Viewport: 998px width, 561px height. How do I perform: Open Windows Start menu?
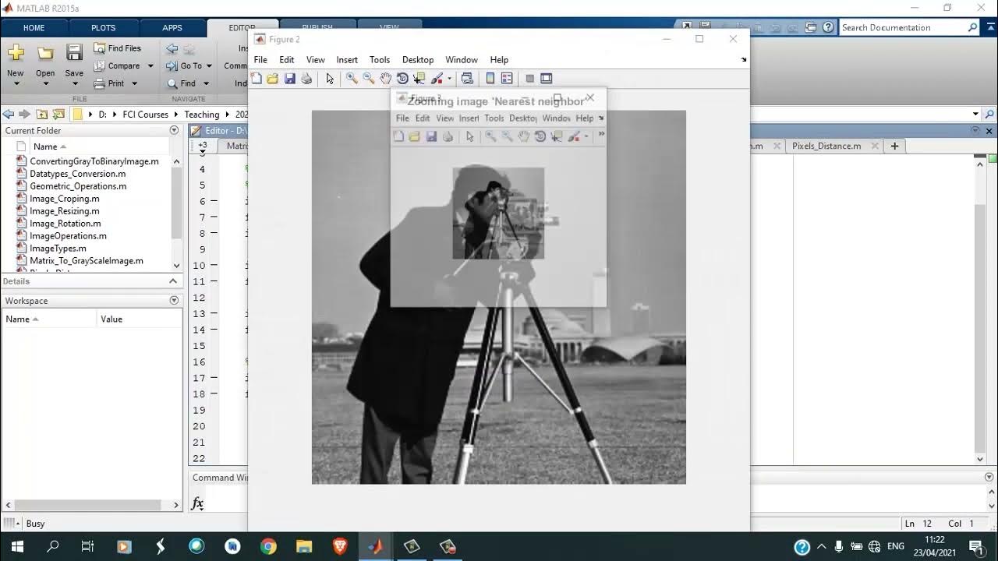[17, 546]
